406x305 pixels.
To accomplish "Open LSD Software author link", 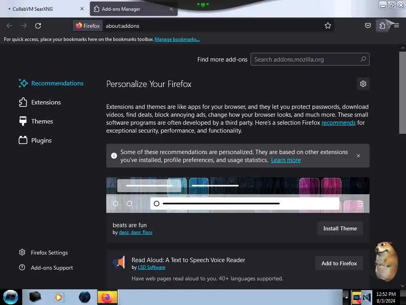I will (151, 267).
